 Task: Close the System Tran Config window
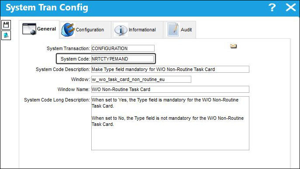click(x=291, y=8)
